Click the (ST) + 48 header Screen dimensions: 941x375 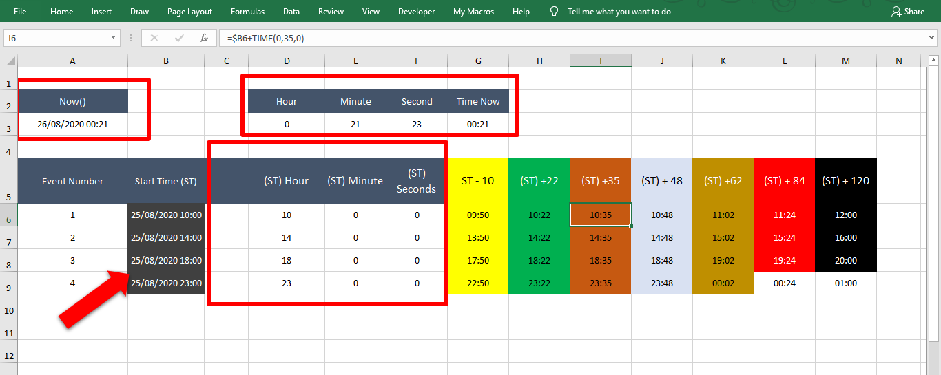(662, 181)
